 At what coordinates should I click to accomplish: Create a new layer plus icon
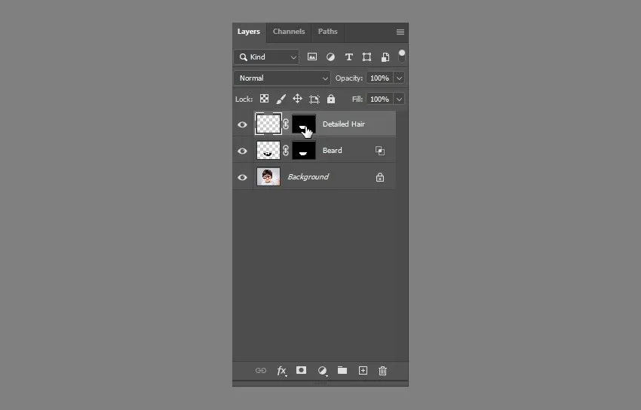coord(363,370)
